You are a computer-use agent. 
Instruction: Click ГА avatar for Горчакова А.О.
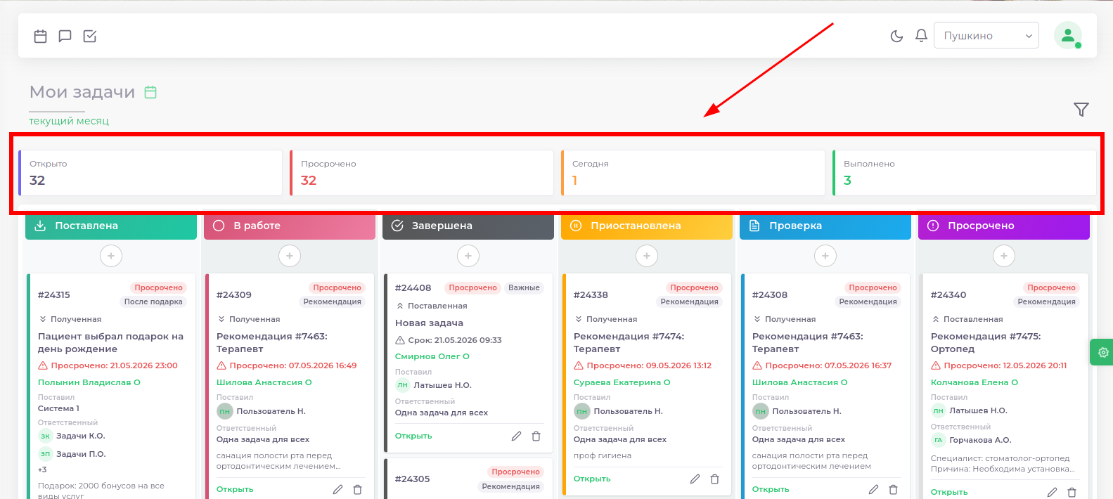coord(938,440)
